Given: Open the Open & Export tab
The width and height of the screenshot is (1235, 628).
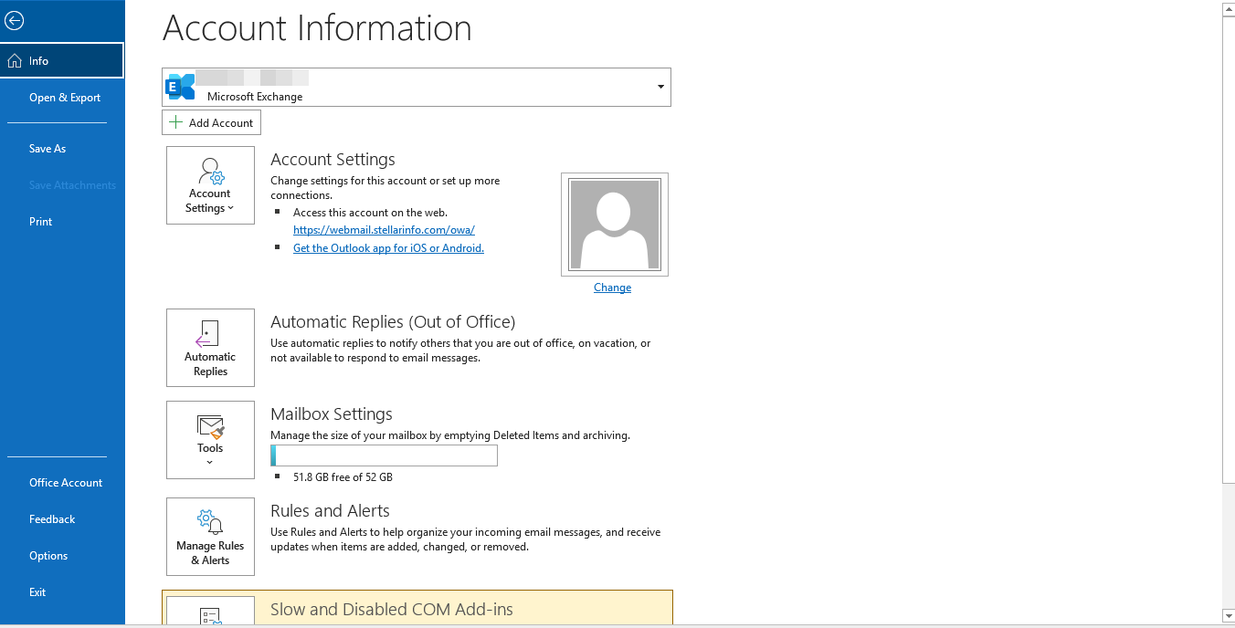Looking at the screenshot, I should [x=65, y=98].
